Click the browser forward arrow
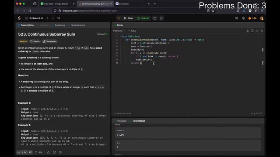Screen dimensions: 280x157 click(x=24, y=11)
